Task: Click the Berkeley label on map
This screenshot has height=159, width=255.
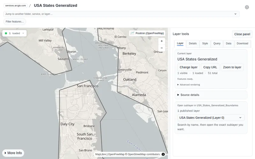Action: (x=129, y=54)
